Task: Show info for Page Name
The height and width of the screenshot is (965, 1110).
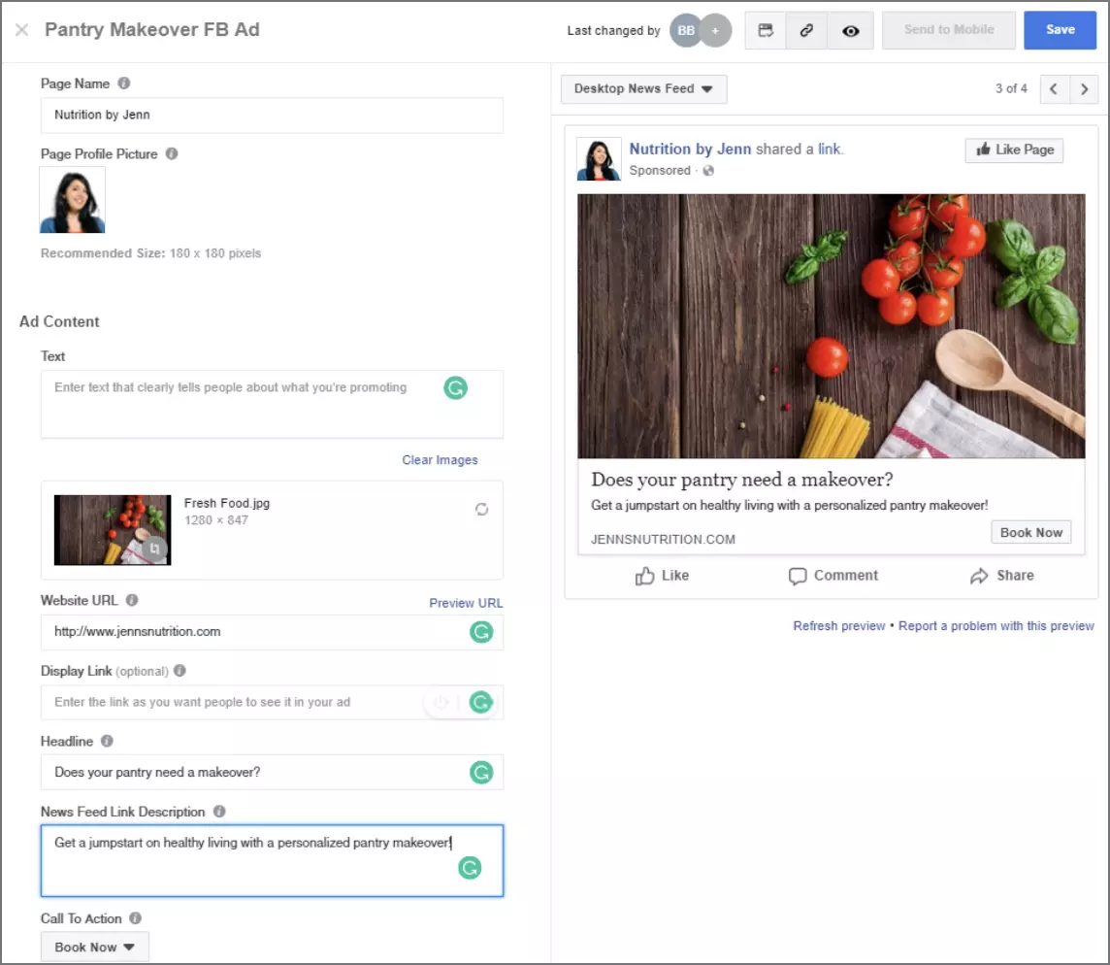Action: tap(124, 83)
